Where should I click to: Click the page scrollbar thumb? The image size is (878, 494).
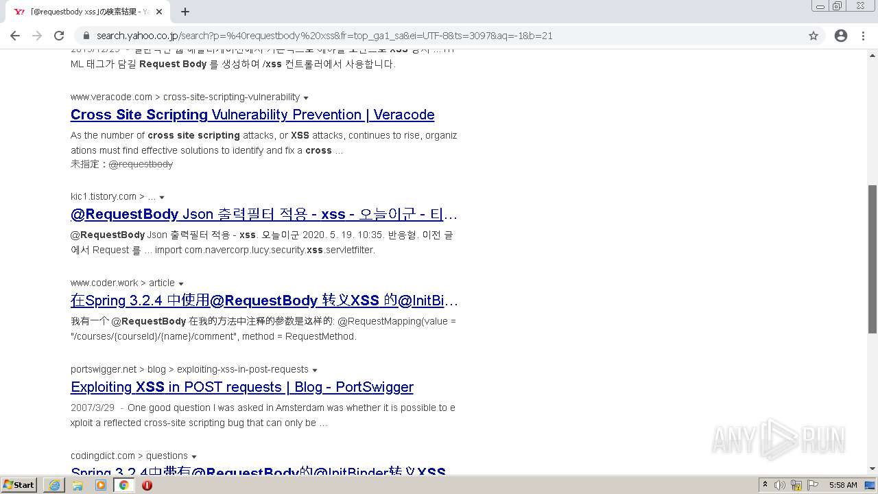click(873, 259)
